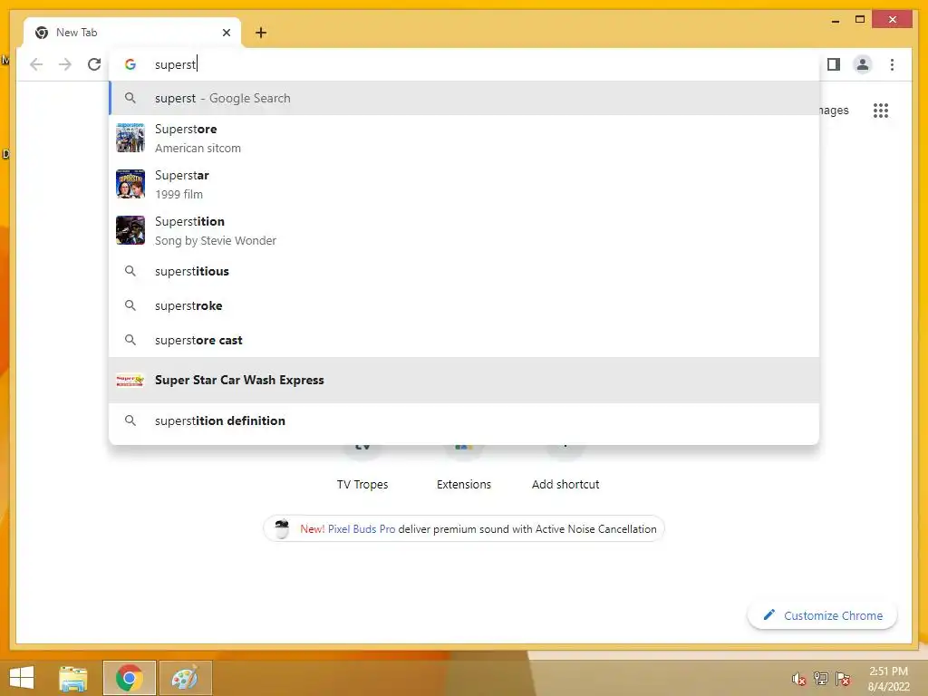Click the network tray icon
The height and width of the screenshot is (696, 928).
click(x=821, y=679)
